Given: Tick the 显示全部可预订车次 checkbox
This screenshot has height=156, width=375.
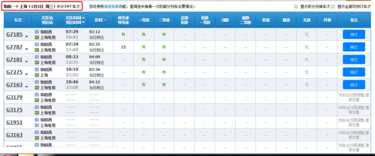Looking at the screenshot, I should tap(333, 7).
